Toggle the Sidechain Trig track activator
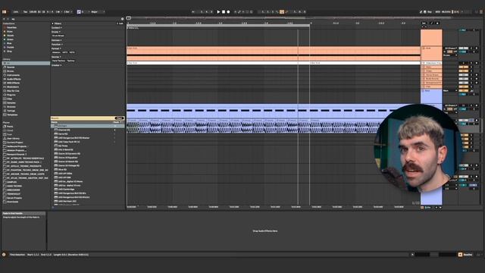The width and height of the screenshot is (485, 273). point(463,63)
